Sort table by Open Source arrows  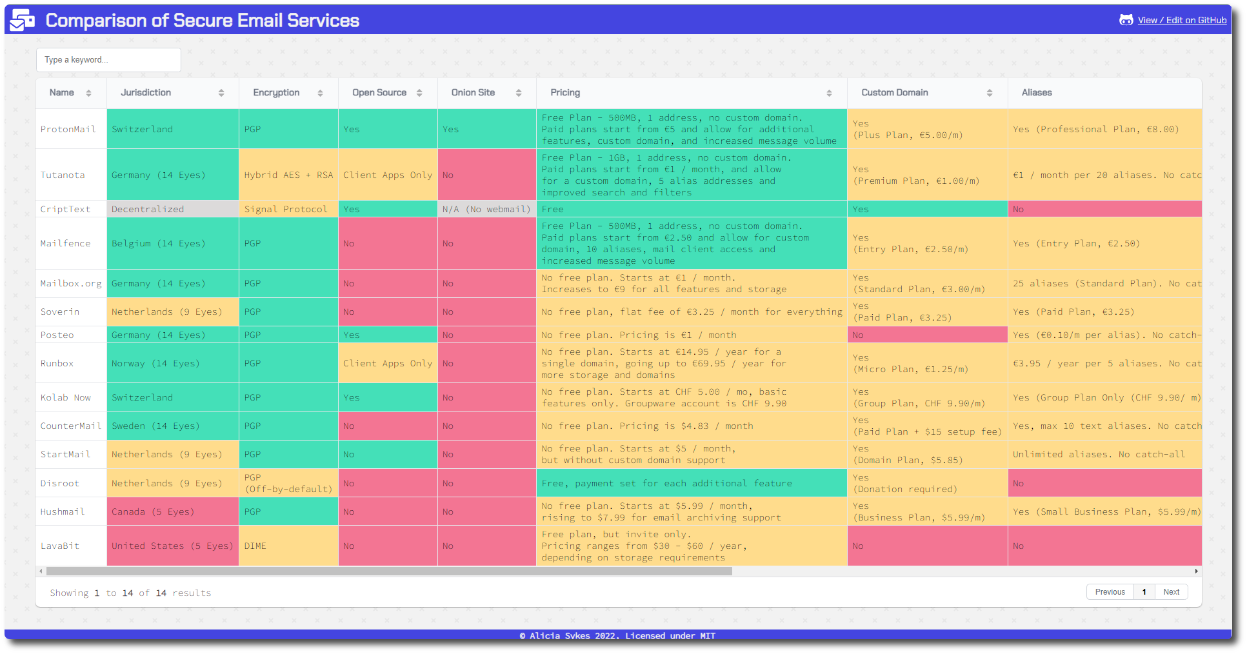pyautogui.click(x=419, y=94)
